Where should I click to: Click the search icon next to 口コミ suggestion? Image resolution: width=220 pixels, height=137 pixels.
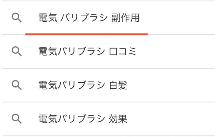click(x=17, y=52)
